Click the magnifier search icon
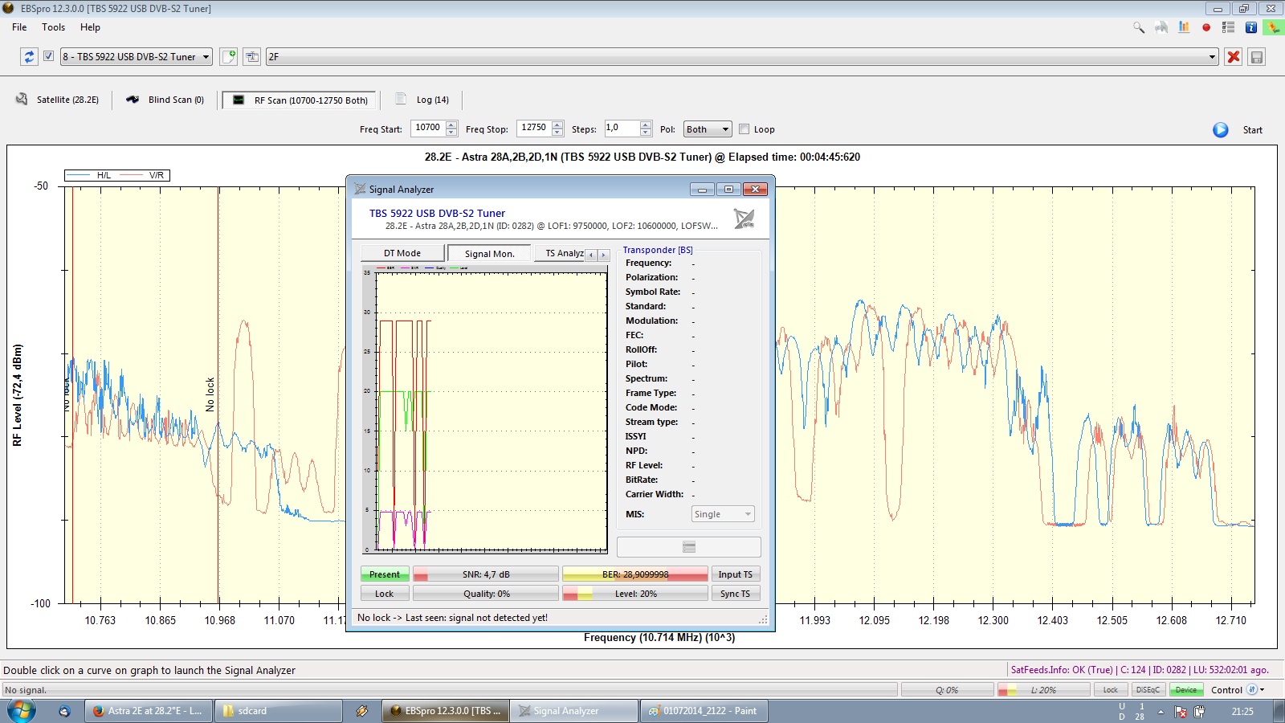Viewport: 1285px width, 723px height. point(1139,27)
